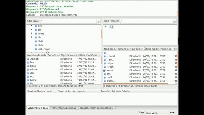Screen dimensions: 204x115
Task: Select the remote etc folder icon
Action: point(105,74)
